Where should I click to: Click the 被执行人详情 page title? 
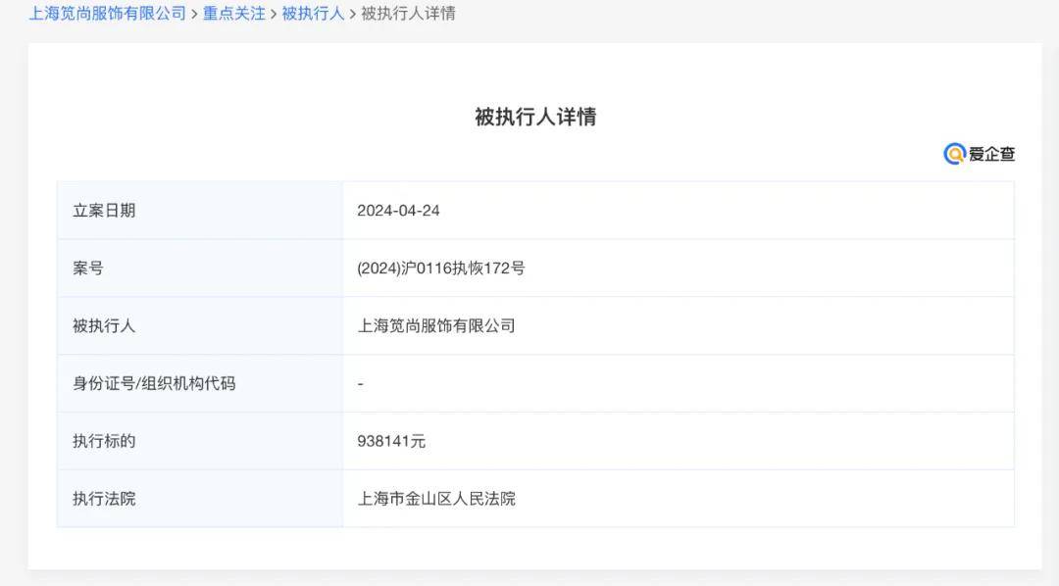tap(535, 116)
